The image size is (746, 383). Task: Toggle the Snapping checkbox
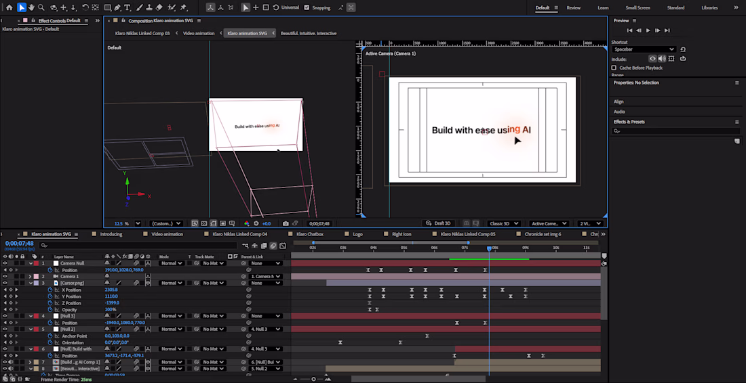(307, 7)
